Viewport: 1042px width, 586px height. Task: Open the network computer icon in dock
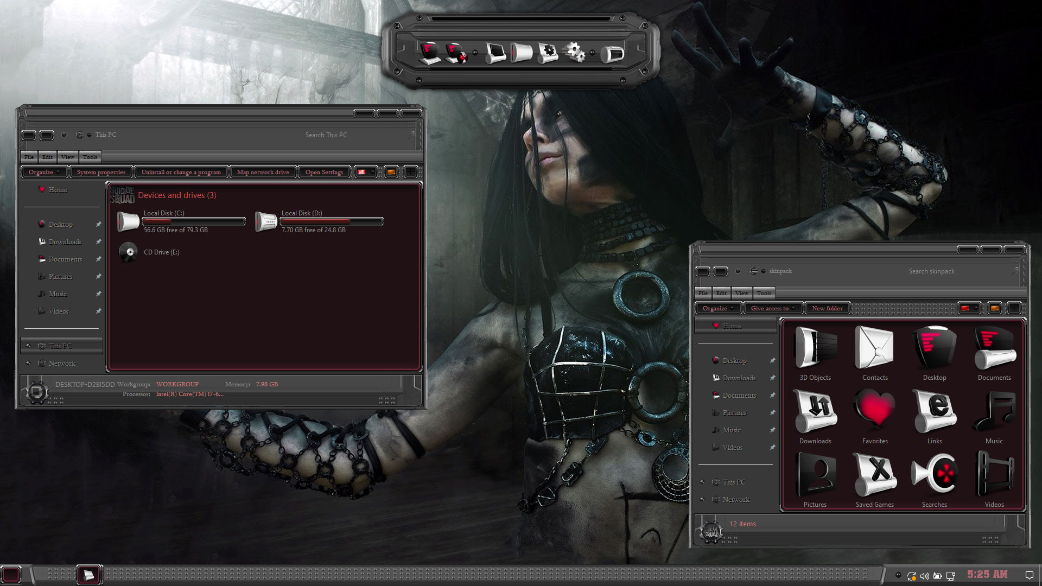tap(455, 53)
